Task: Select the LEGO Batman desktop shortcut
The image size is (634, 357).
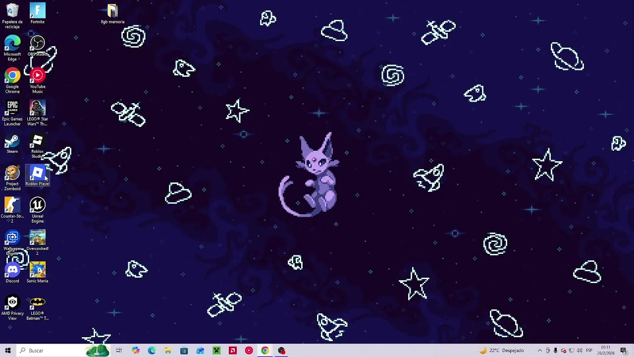Action: (38, 308)
